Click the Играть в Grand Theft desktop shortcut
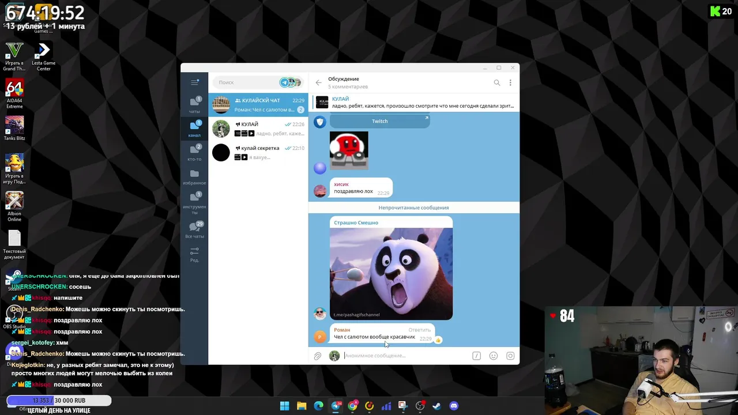The width and height of the screenshot is (738, 415). point(14,56)
